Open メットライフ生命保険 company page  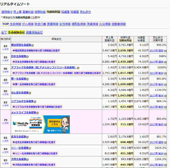24,112
